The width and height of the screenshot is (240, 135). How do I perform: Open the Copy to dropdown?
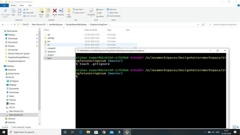click(48, 13)
